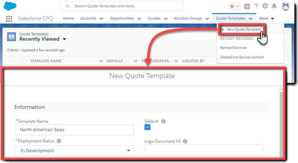Edit the Template Name field
This screenshot has width=298, height=163.
75,130
